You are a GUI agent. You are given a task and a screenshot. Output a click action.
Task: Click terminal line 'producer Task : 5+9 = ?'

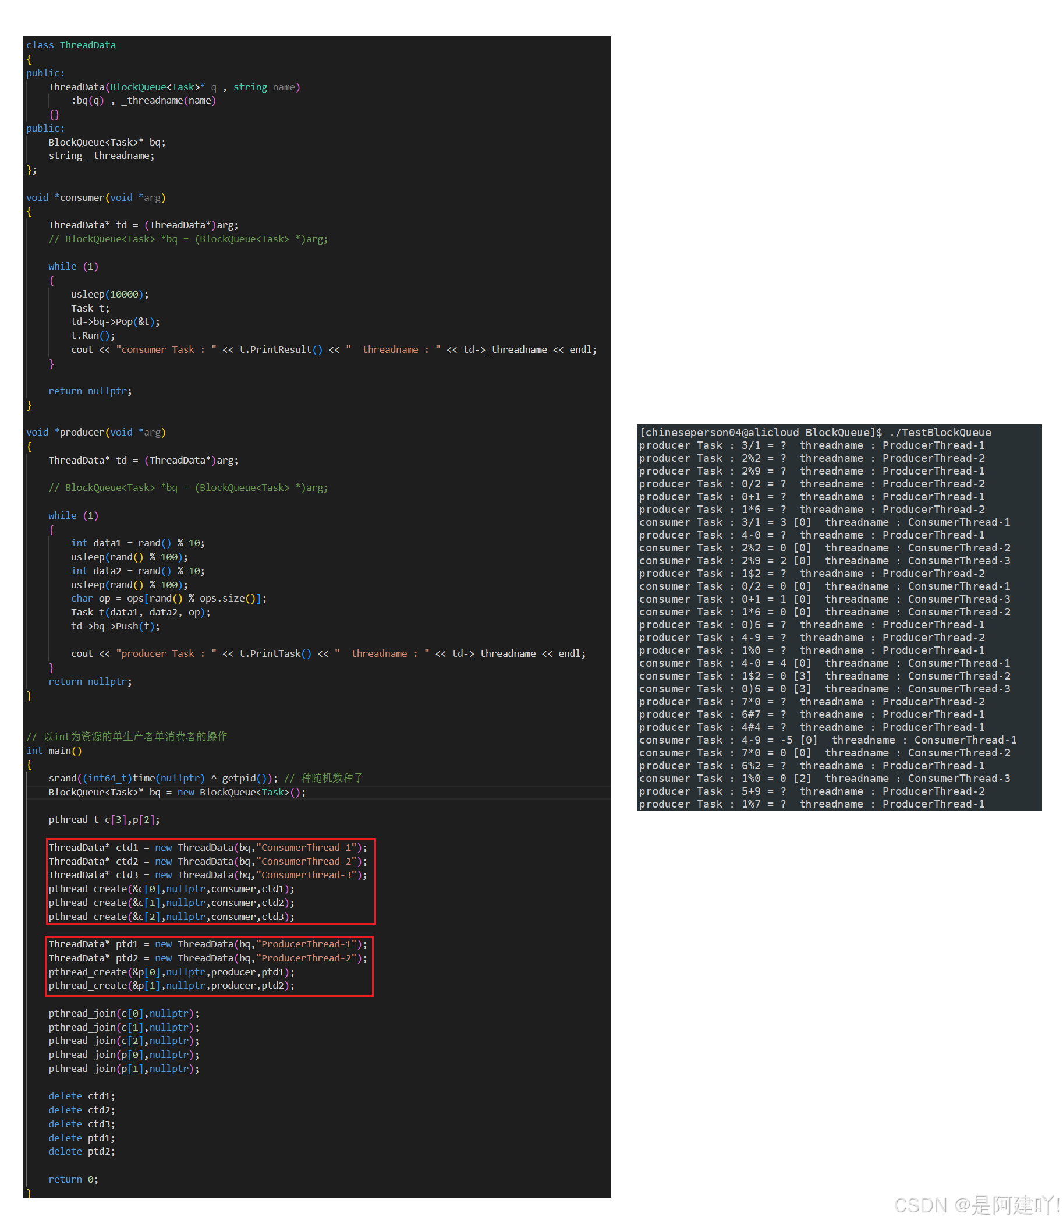point(812,792)
